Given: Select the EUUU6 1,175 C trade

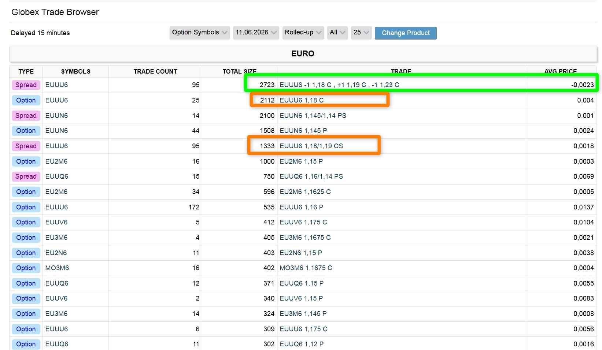Looking at the screenshot, I should [x=304, y=329].
